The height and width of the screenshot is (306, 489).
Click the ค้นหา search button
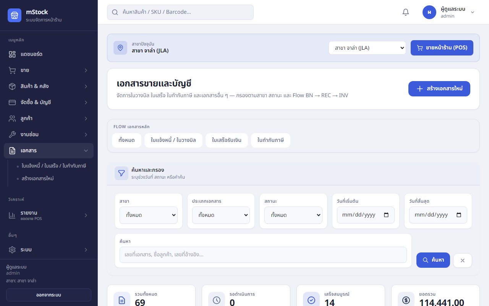coord(433,260)
